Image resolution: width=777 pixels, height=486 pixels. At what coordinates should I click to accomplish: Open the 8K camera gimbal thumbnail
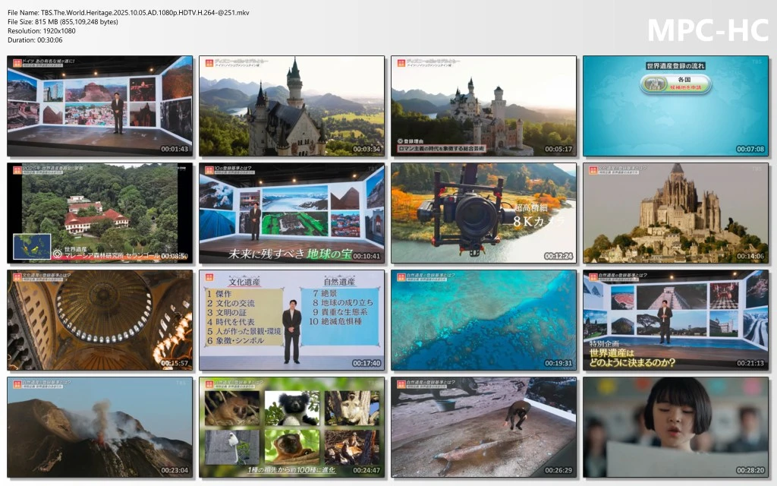click(483, 213)
